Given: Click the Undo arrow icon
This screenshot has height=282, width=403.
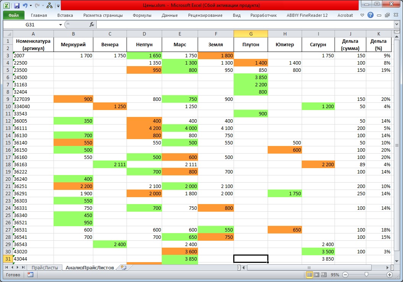Looking at the screenshot, I should point(25,5).
